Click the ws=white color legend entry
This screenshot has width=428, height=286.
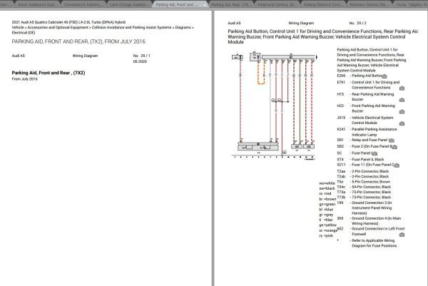click(327, 183)
